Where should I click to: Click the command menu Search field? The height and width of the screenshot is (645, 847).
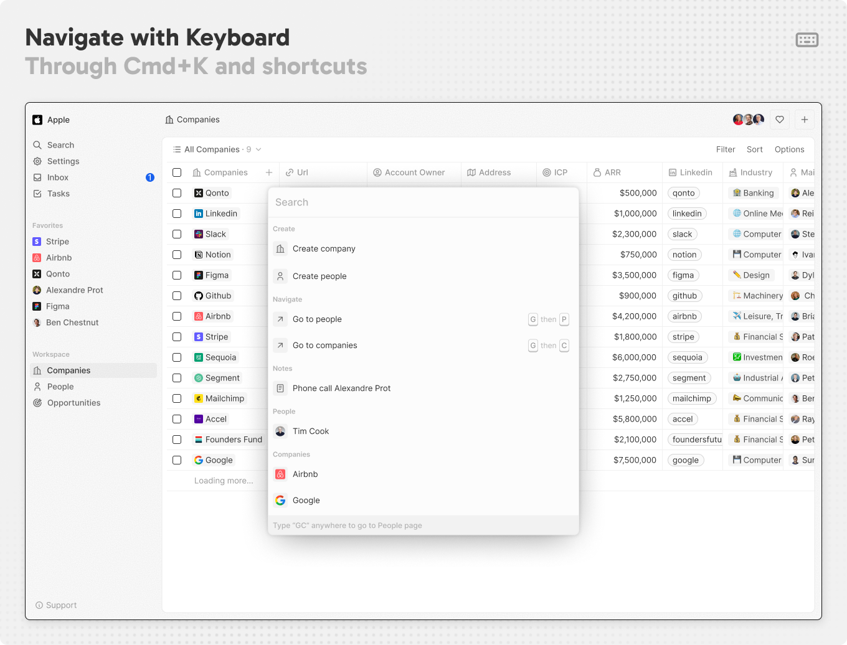click(x=423, y=202)
